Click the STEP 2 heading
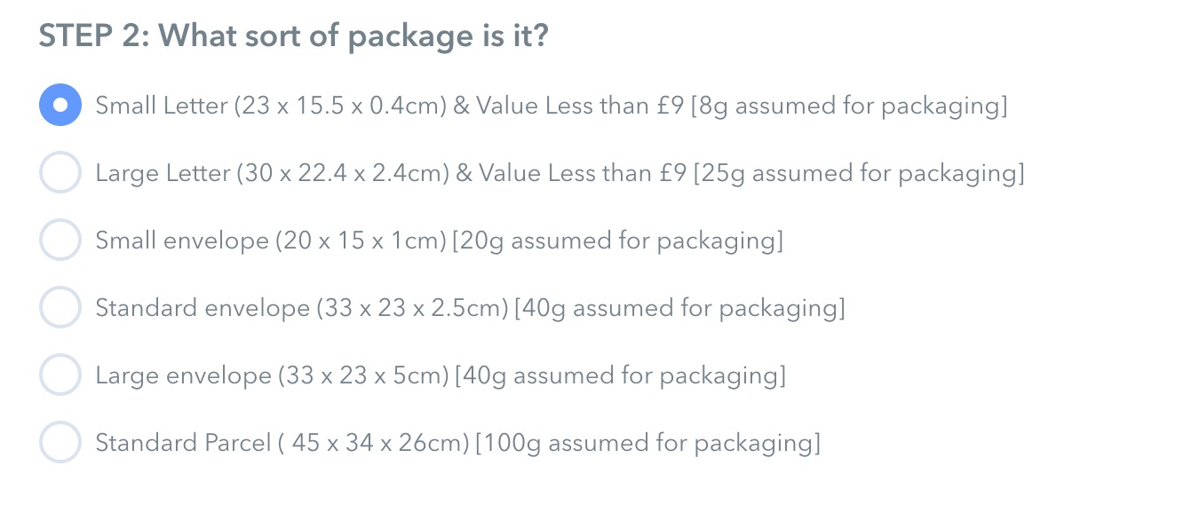 [x=293, y=36]
